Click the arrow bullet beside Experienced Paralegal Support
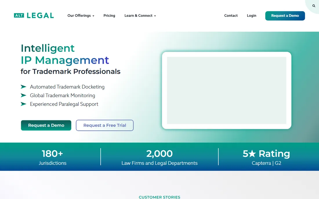319x199 pixels. [23, 104]
